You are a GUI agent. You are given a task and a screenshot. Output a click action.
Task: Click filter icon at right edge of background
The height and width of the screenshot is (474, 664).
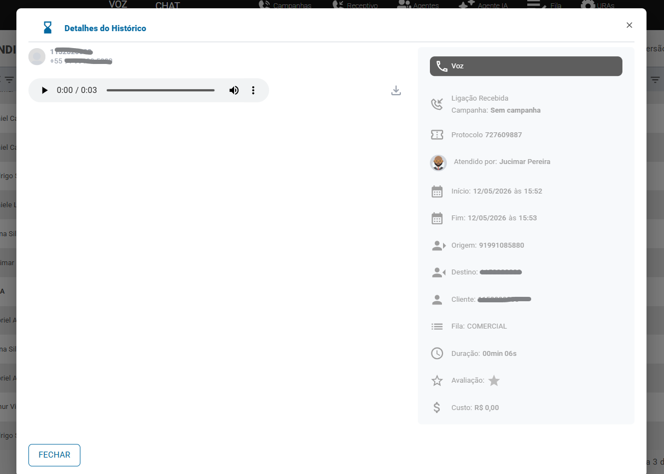(x=655, y=80)
